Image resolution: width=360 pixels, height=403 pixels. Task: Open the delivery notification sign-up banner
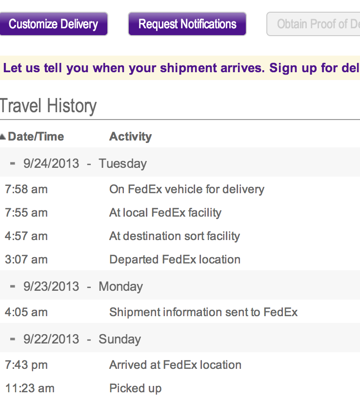[x=181, y=68]
